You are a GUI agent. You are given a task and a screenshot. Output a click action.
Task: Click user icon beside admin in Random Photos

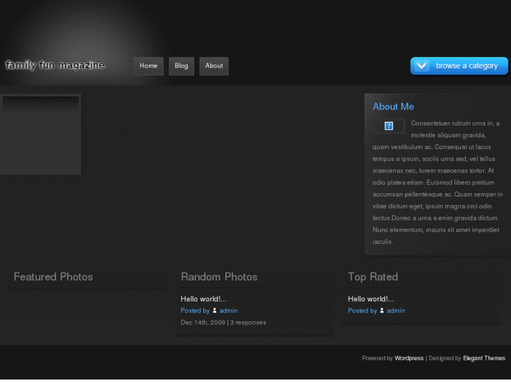pyautogui.click(x=214, y=311)
